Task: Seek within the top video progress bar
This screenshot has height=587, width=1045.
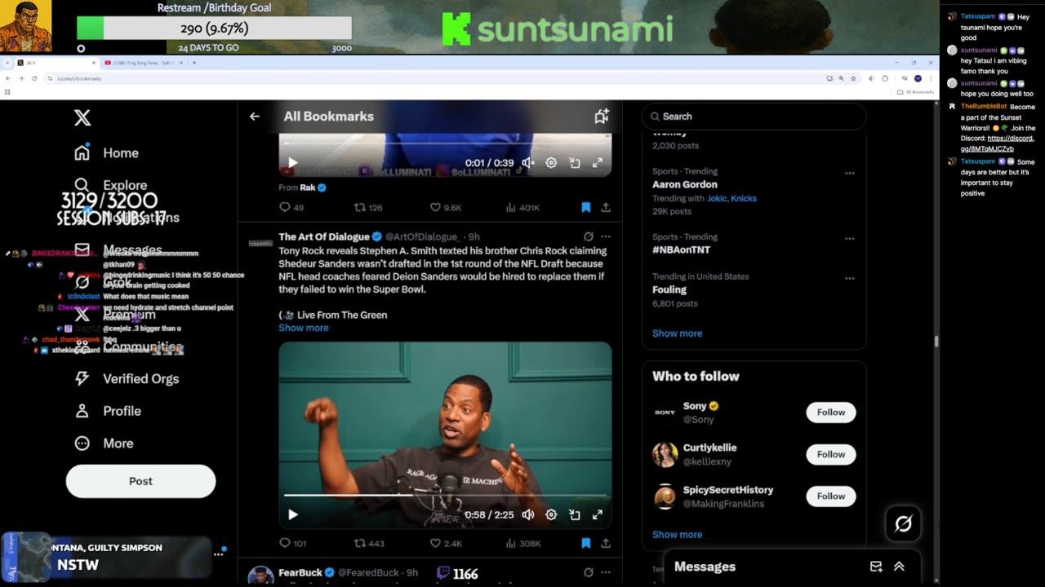Action: (x=445, y=144)
